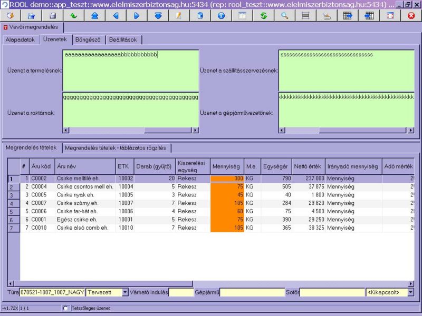Click the orange 300 quantity cell
422x316 pixels.
pos(227,179)
